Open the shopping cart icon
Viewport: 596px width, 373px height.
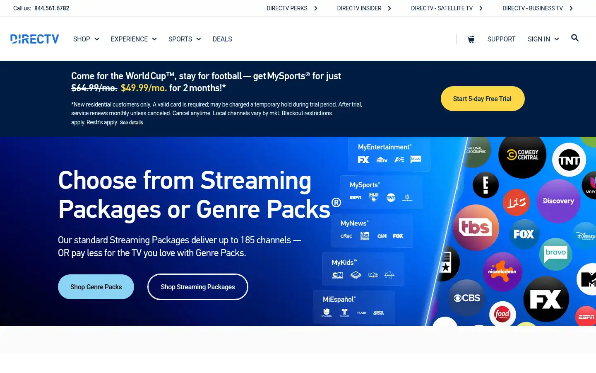(471, 39)
